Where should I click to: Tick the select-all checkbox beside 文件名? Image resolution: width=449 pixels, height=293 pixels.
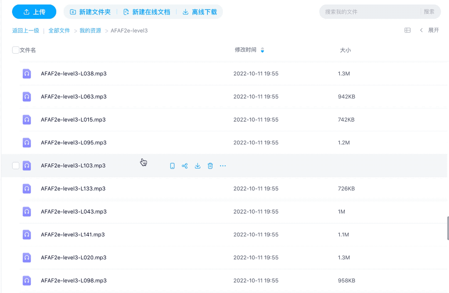[15, 50]
